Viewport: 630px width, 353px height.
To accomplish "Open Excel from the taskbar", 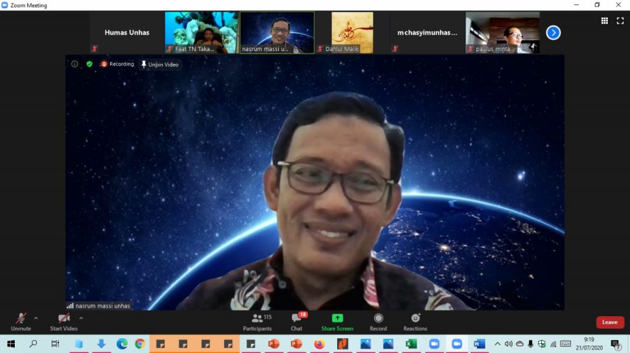I will click(x=411, y=344).
